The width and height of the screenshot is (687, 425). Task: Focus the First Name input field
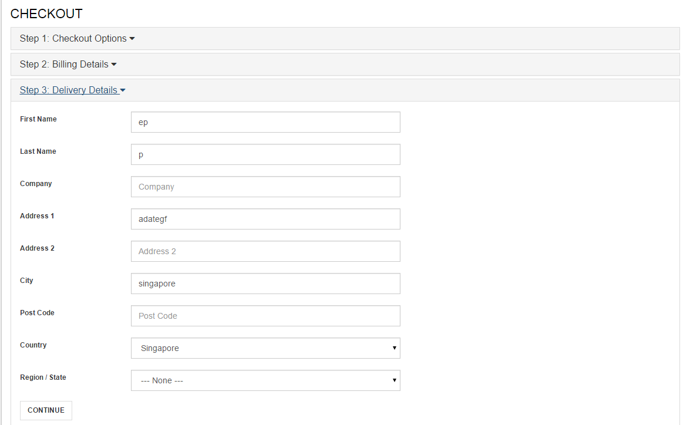coord(265,122)
